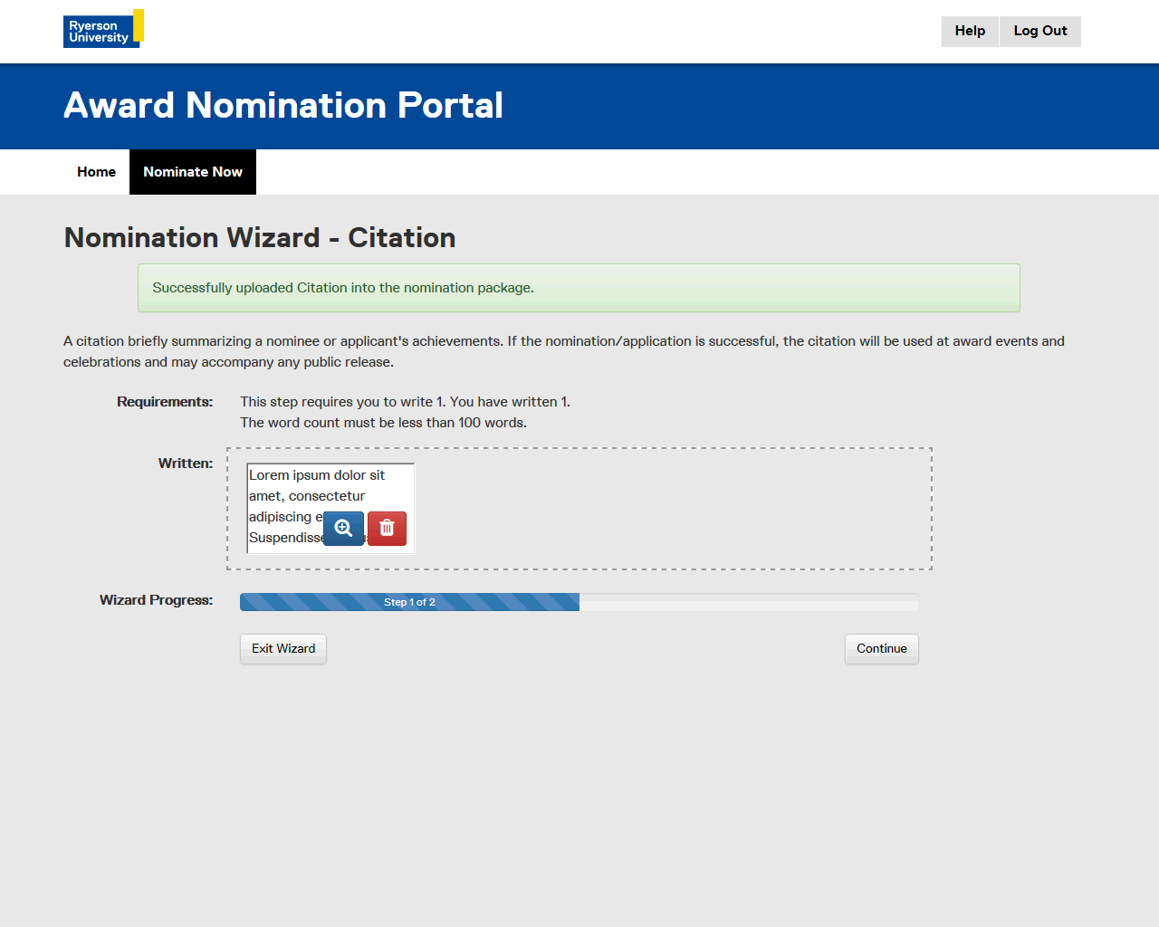This screenshot has width=1159, height=927.
Task: Delete the citation using the trash icon
Action: click(387, 529)
